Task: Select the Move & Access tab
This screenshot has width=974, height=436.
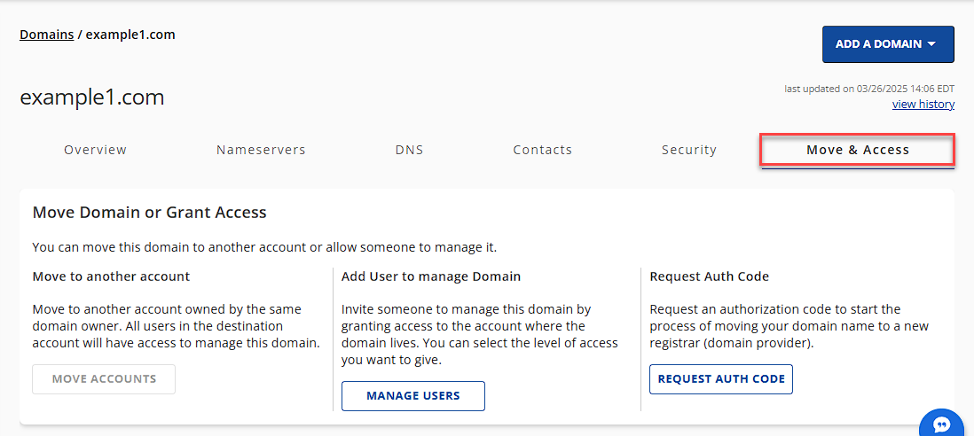Action: tap(857, 150)
